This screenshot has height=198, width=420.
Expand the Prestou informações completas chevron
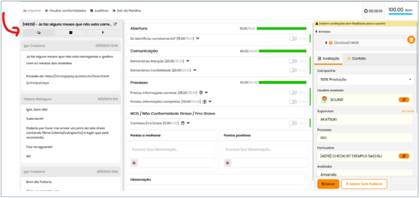(x=210, y=102)
